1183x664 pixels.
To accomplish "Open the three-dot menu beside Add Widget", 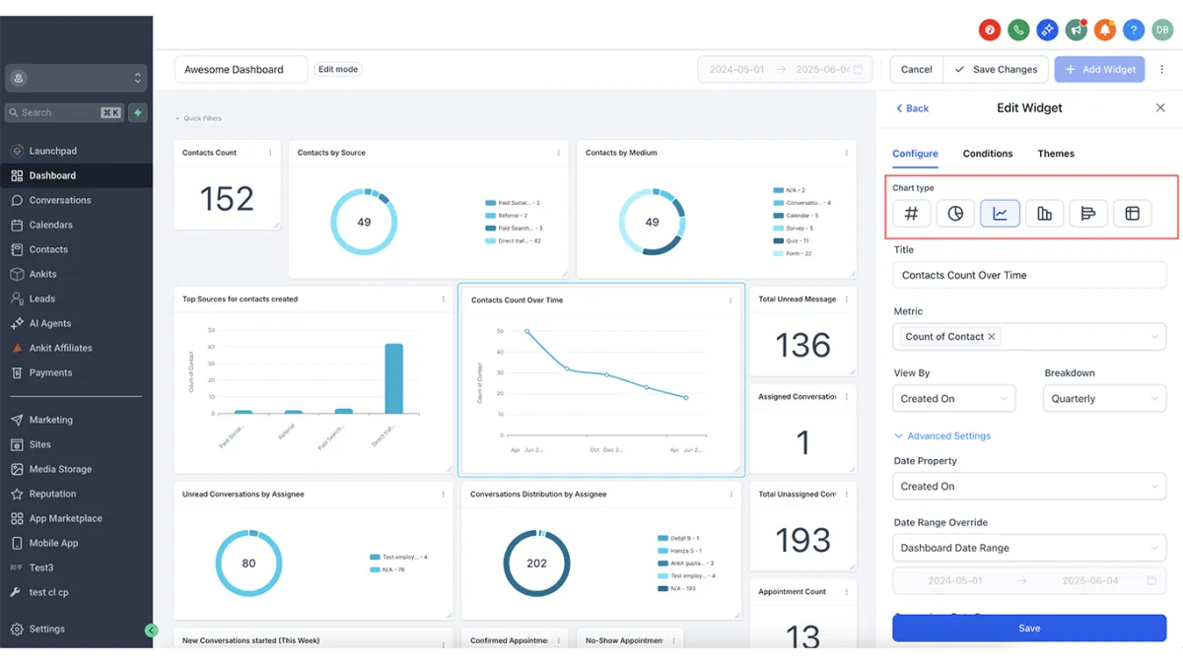I will point(1162,69).
